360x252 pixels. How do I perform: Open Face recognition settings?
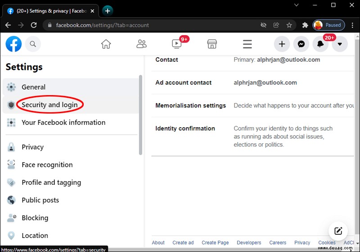(71, 165)
